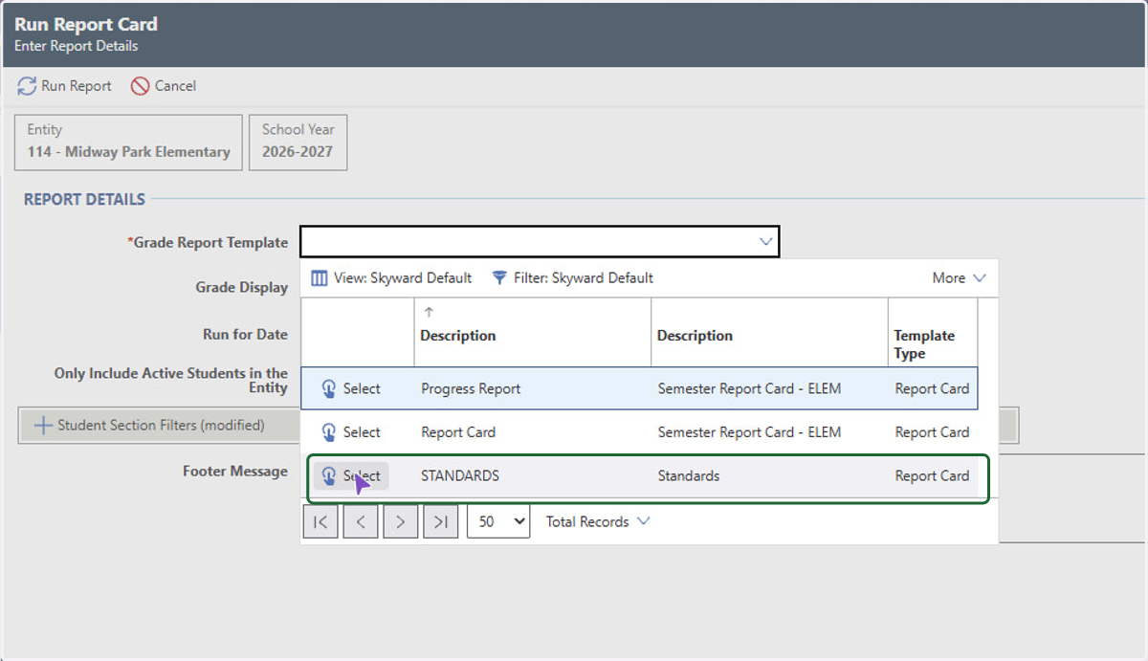Click the STANDARDS description cell
Screen dimensions: 1148x661
click(460, 475)
